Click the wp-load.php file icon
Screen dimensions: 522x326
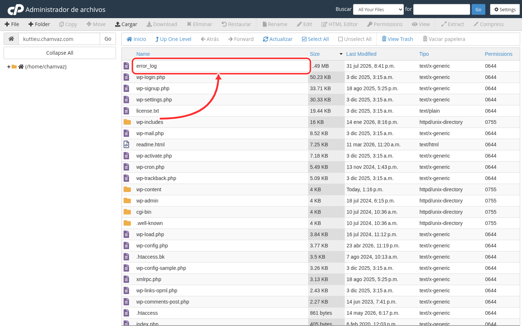126,234
